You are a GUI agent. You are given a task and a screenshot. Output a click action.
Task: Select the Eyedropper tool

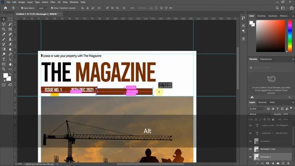click(x=4, y=34)
